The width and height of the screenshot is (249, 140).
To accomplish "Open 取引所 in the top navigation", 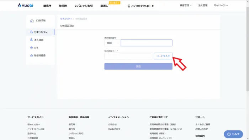I will tap(63, 6).
